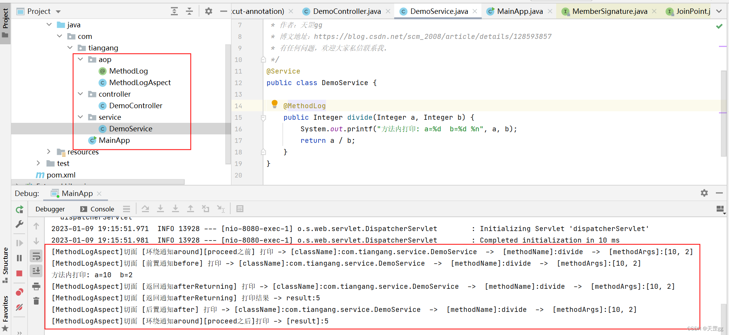Collapse the service package
The width and height of the screenshot is (729, 335).
(x=80, y=117)
